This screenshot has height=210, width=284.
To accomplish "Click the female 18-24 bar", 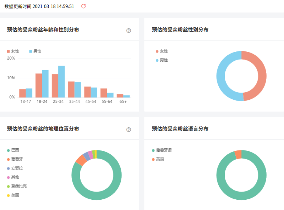I will click(x=39, y=85).
